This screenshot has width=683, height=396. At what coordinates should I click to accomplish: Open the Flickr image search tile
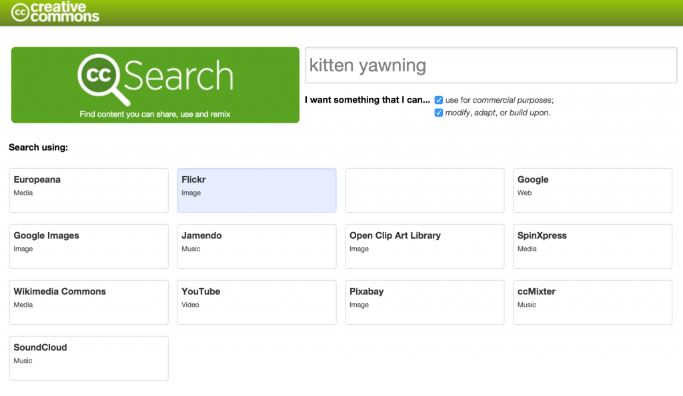[x=256, y=190]
